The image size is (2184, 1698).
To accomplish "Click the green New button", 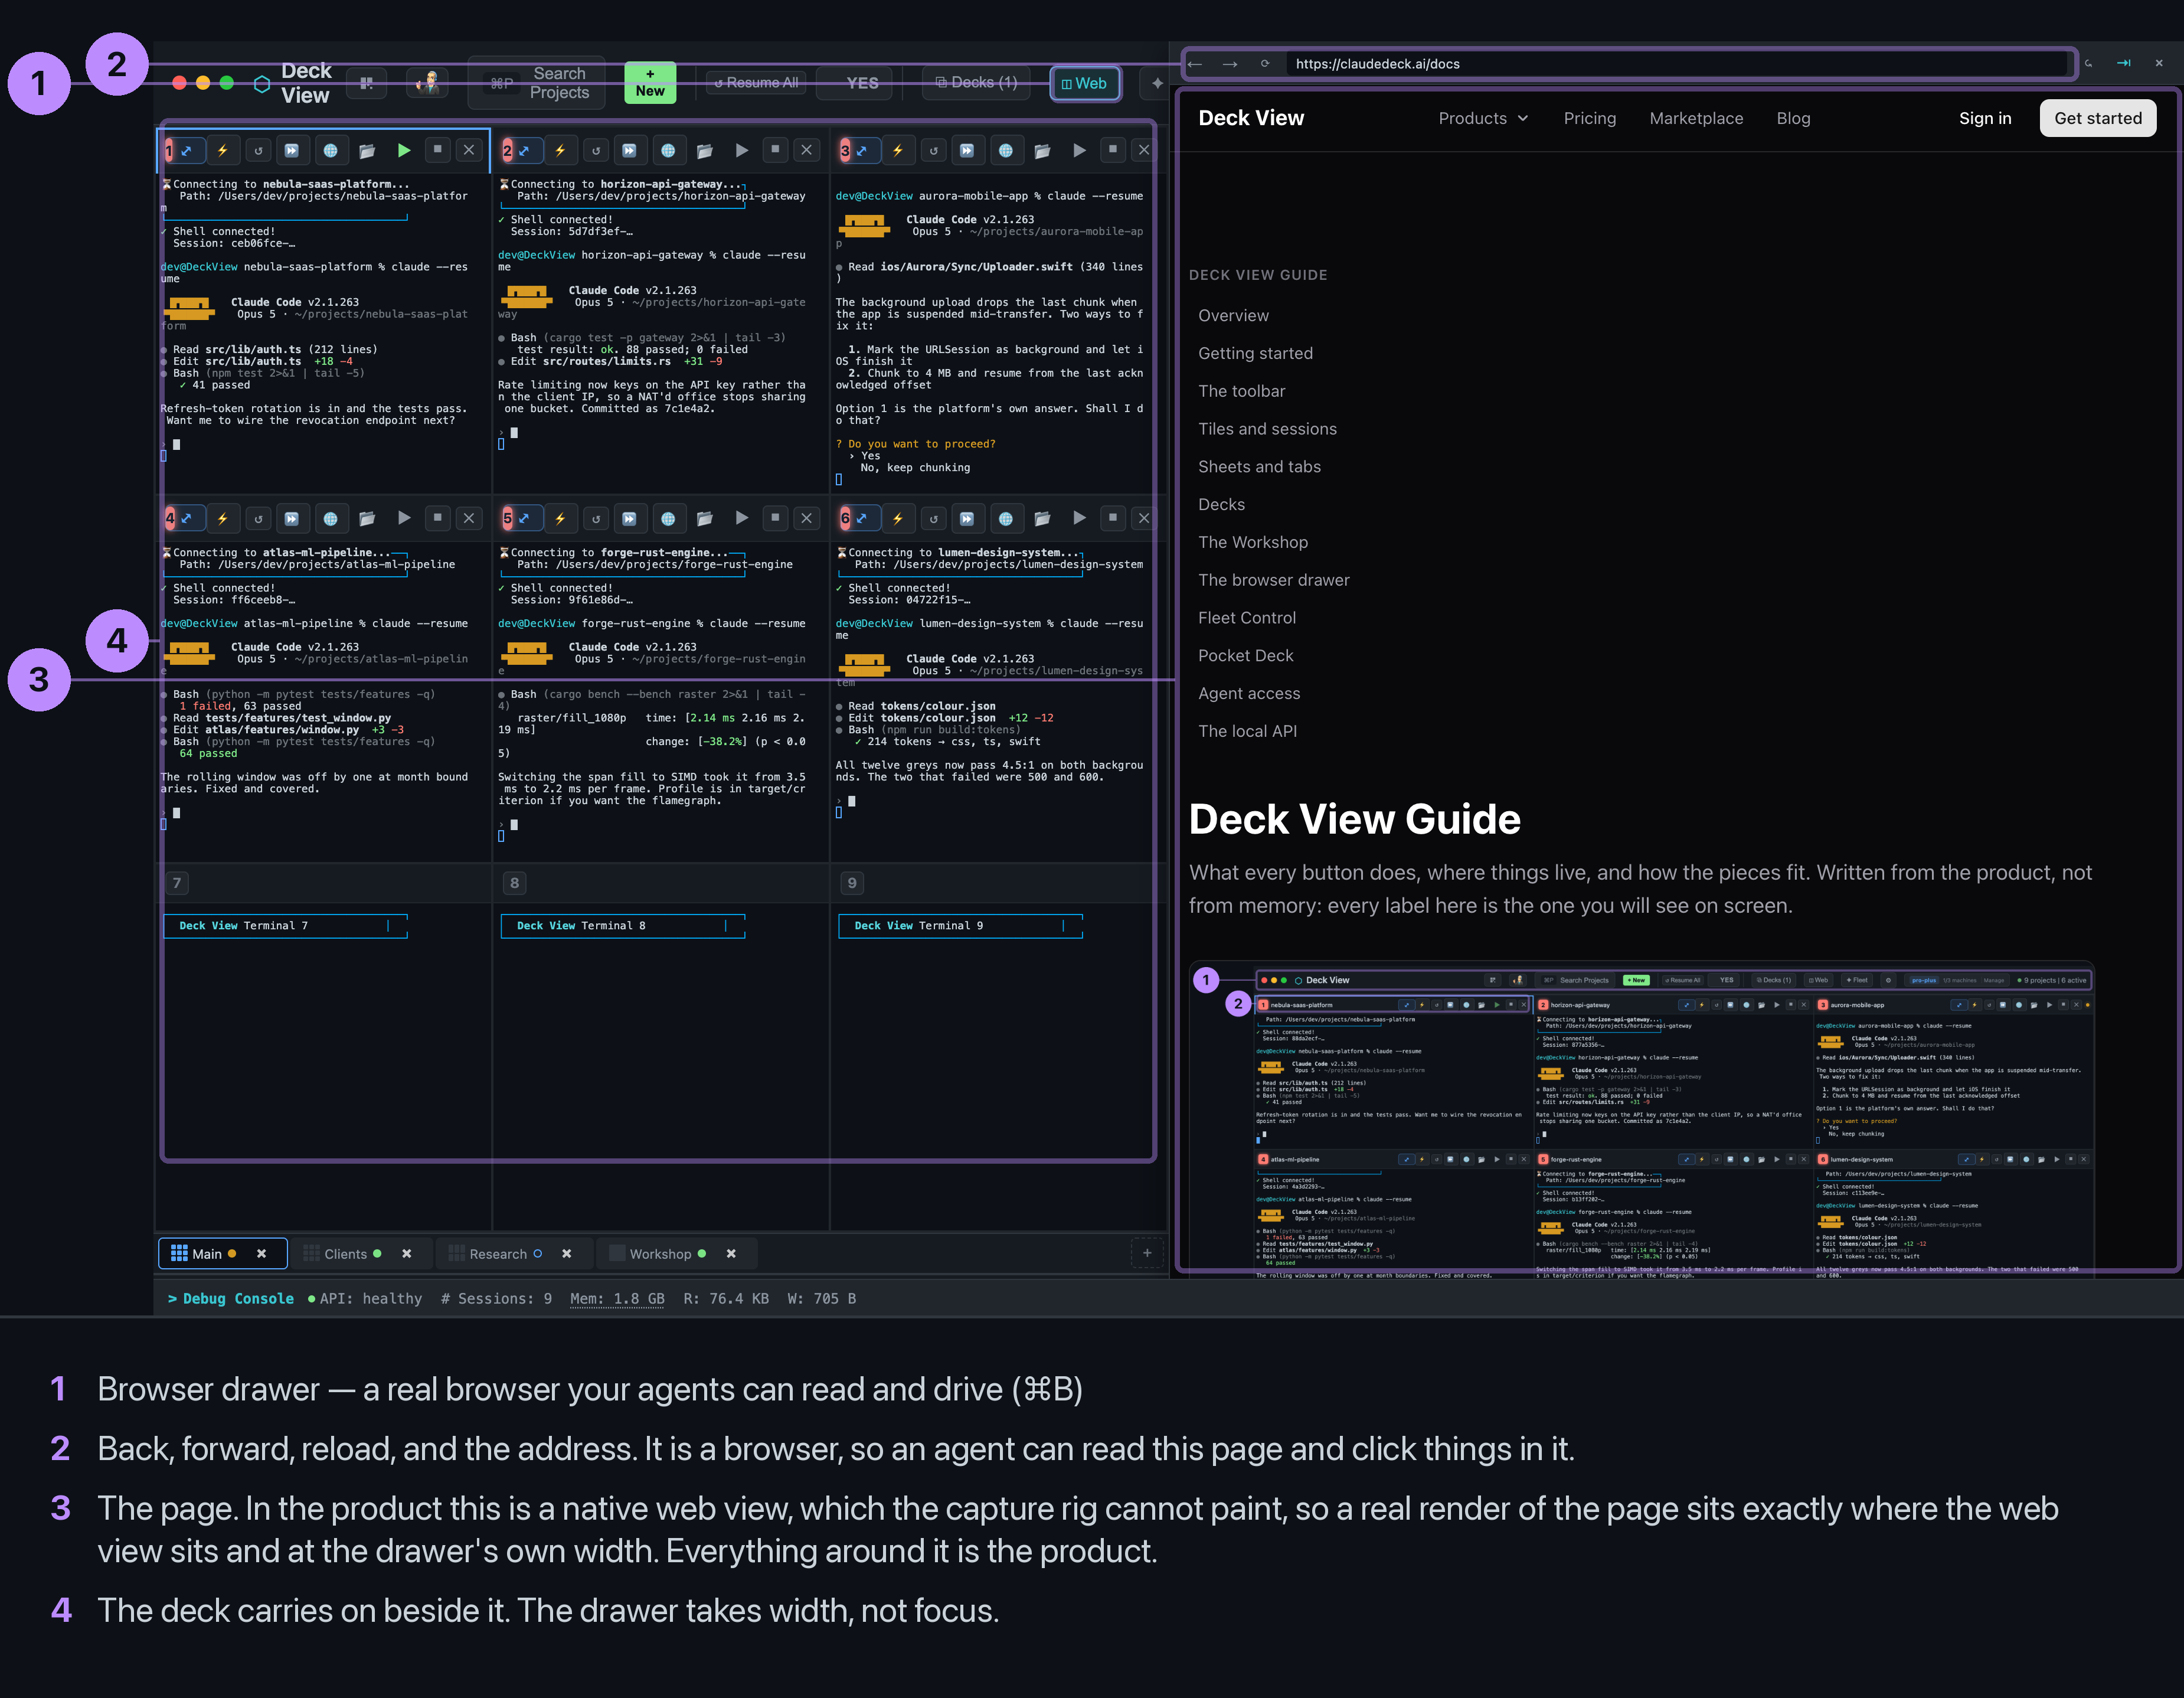I will 650,83.
